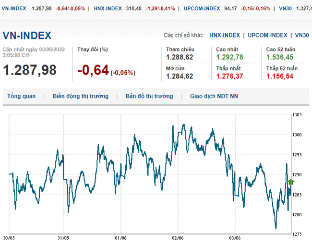The width and height of the screenshot is (312, 247).
Task: Click the 02/06 date label on chart axis
Action: (178, 237)
